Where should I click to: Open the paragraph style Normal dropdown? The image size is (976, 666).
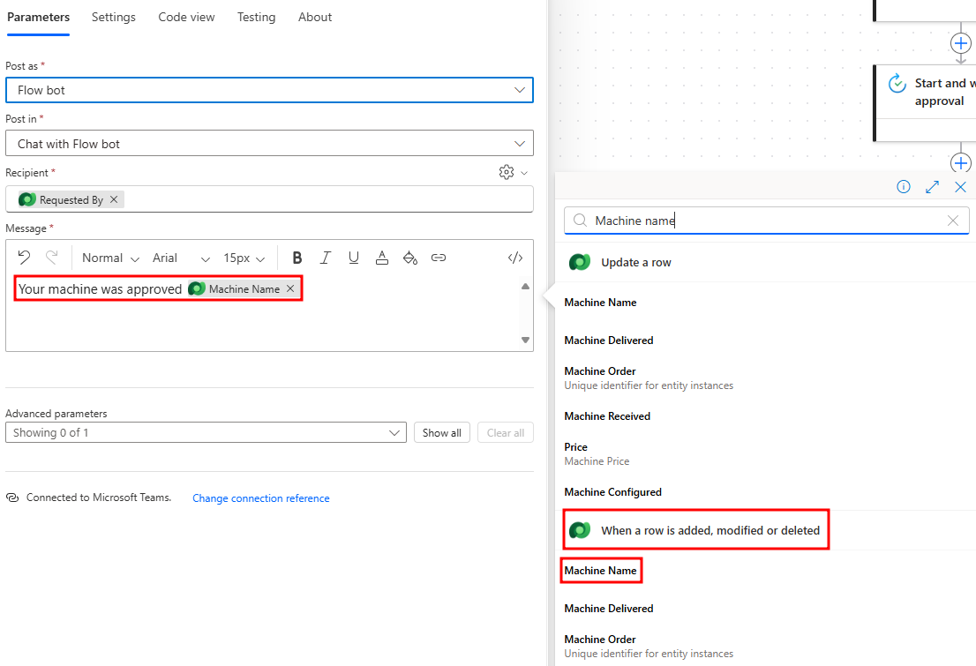click(110, 258)
